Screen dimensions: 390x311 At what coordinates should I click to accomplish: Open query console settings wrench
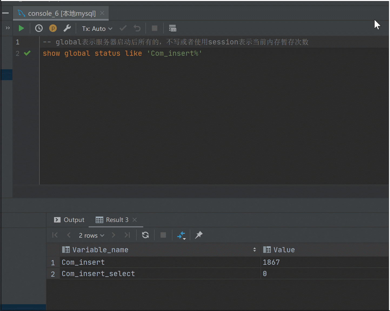click(x=67, y=28)
